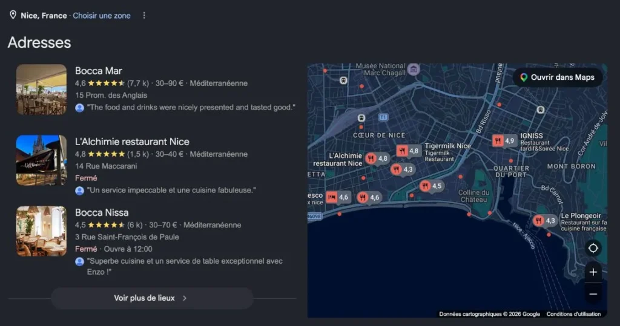Viewport: 620px width, 326px height.
Task: Click the Tigermilk Nice label on the map
Action: (447, 146)
